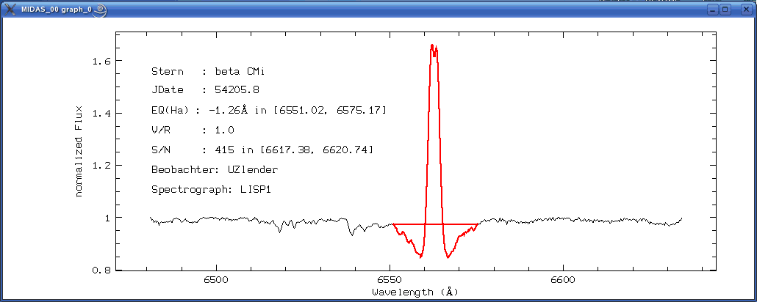Click the 'Wavelength (Å)' axis label

click(415, 292)
